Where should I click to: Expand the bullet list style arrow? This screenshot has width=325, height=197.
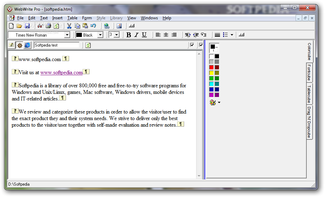[x=232, y=35]
